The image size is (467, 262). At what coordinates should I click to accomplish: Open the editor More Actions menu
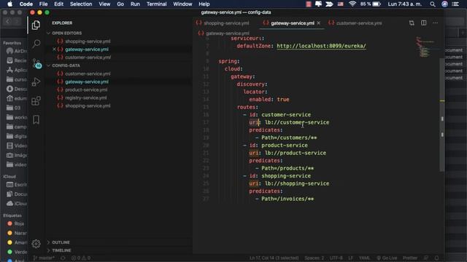tap(435, 23)
